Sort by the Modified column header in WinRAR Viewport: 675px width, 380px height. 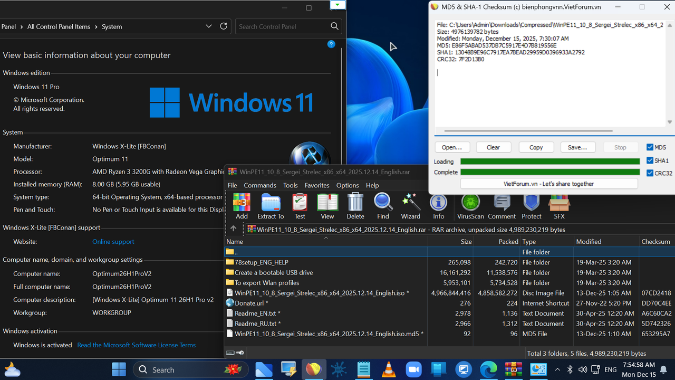[606, 241]
